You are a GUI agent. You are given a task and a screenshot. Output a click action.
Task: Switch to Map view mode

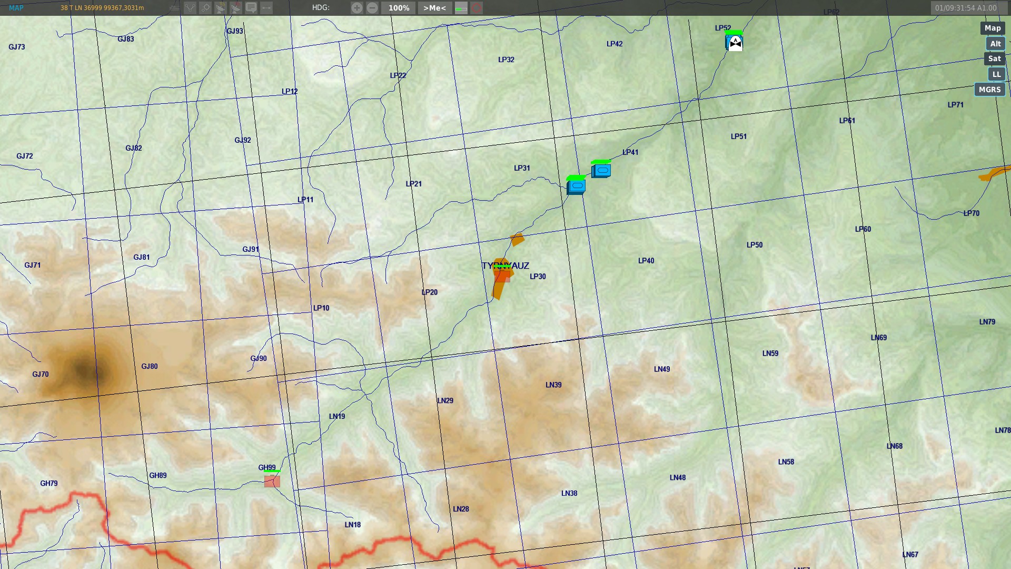point(992,28)
